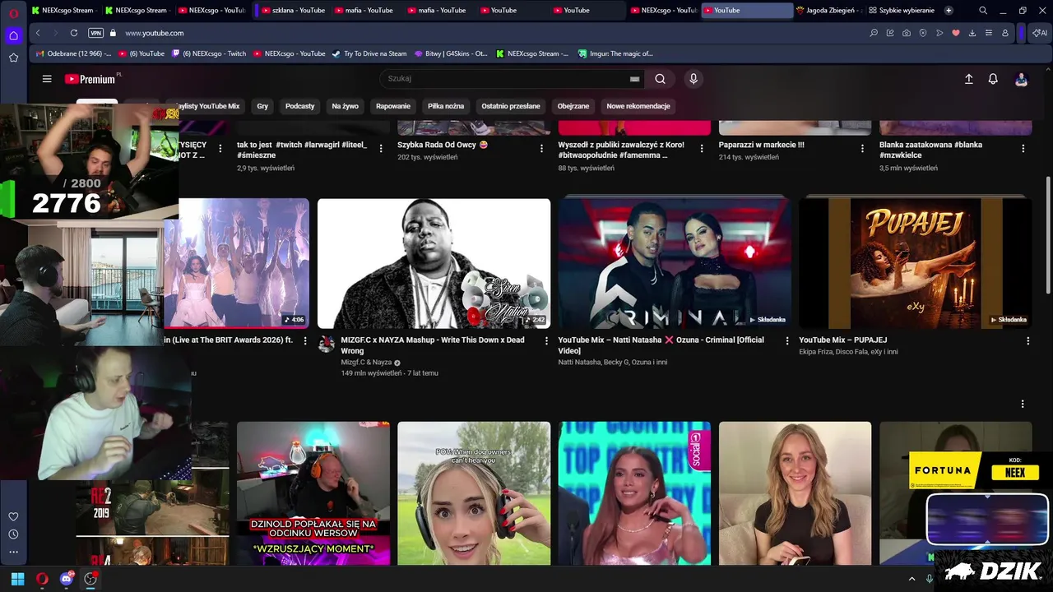Open Mizgf.C & Nayza channel avatar

tap(327, 345)
